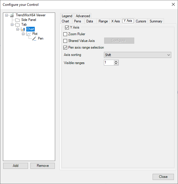The image size is (178, 184).
Task: Uncheck the Y Axis checkbox
Action: click(x=67, y=28)
